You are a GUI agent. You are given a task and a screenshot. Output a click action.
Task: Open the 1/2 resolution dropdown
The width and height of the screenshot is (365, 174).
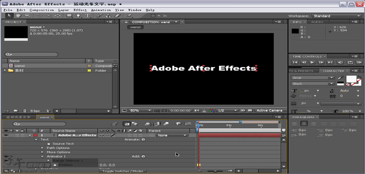(227, 110)
